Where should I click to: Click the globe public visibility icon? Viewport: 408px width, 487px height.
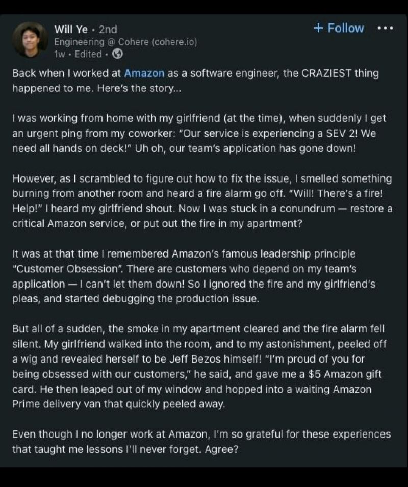click(117, 54)
